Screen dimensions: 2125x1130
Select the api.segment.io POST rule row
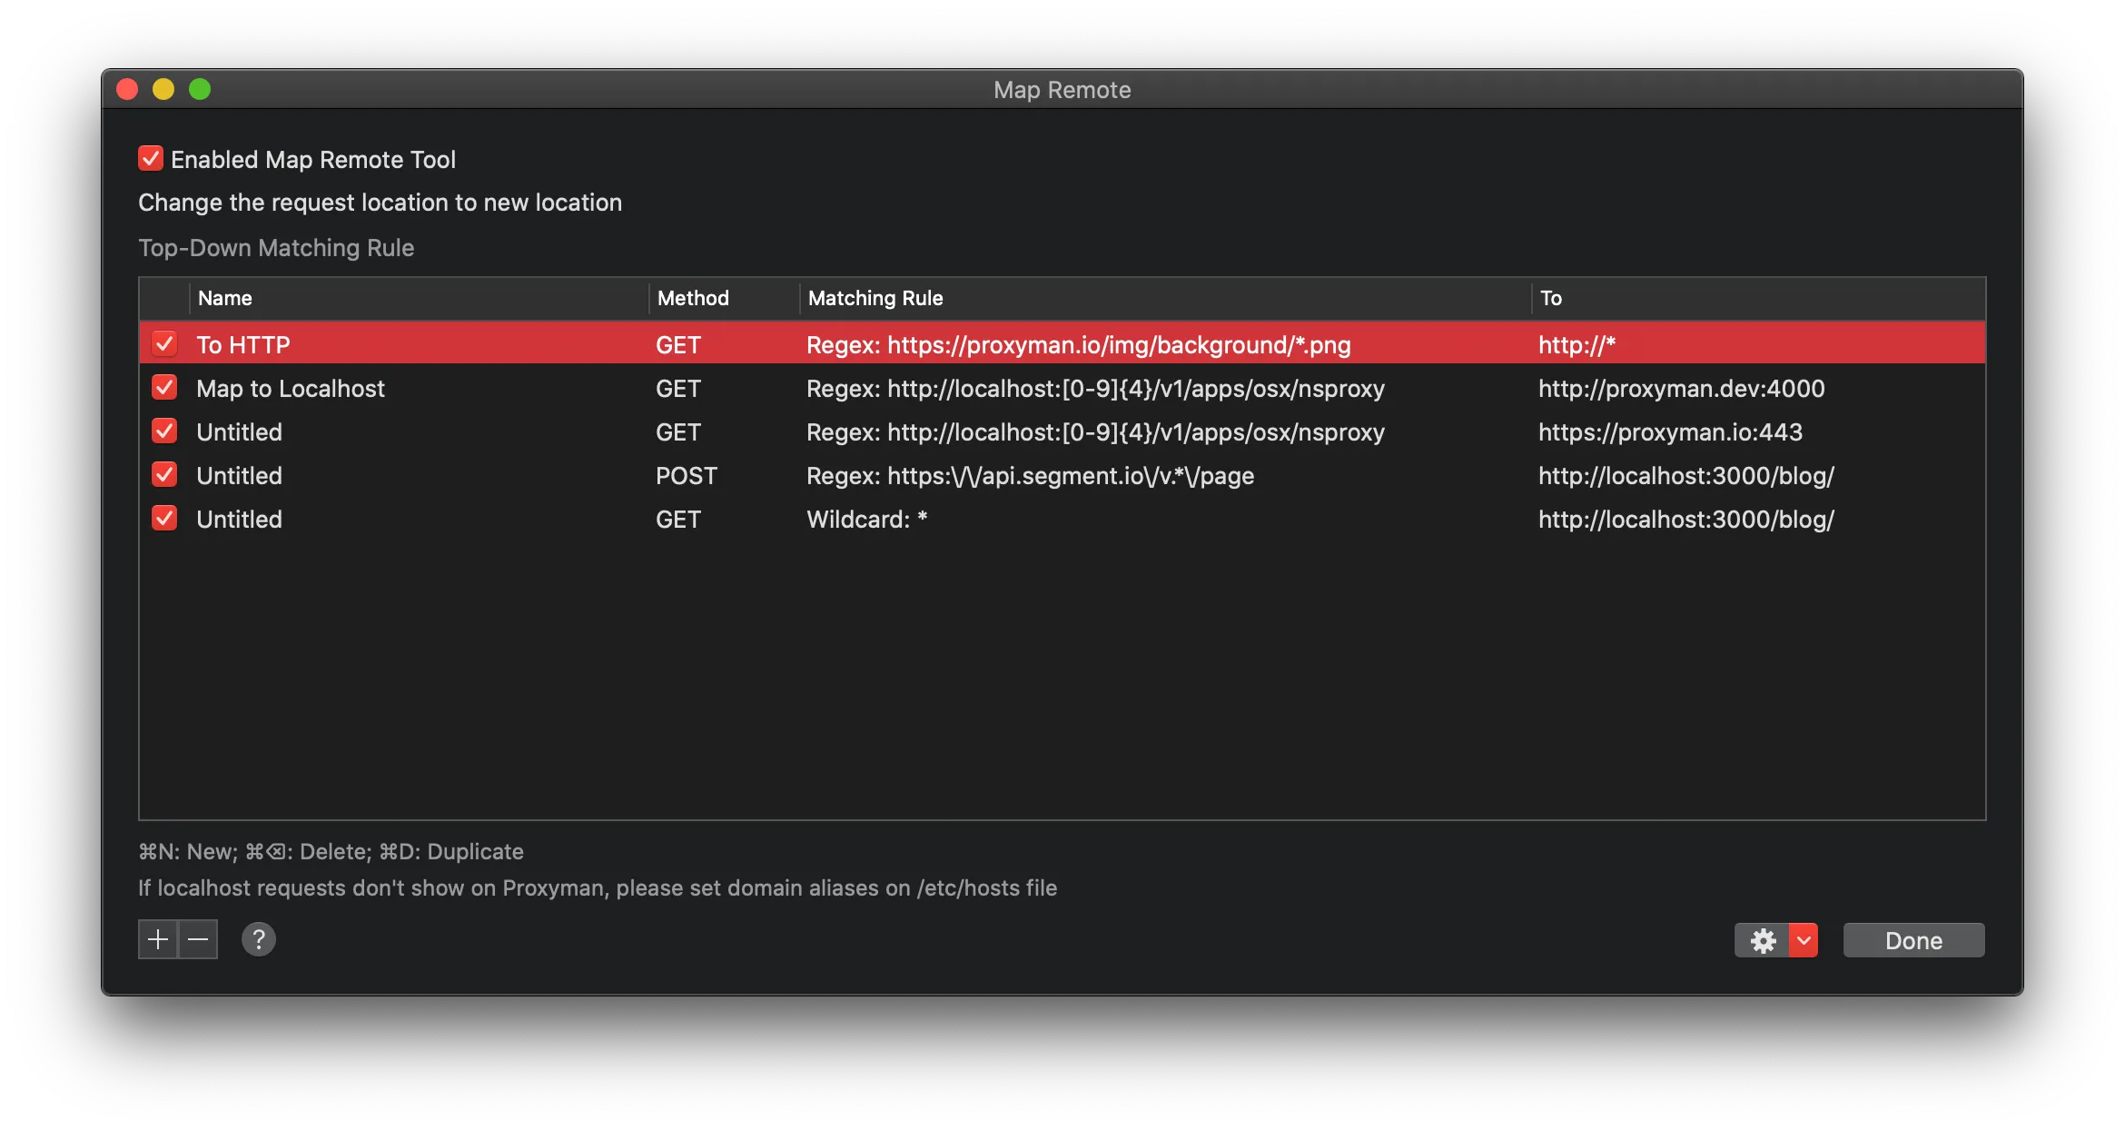tap(999, 476)
